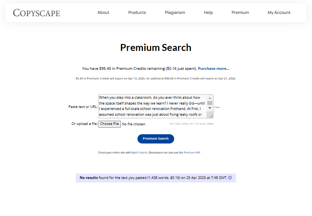312x216 pixels.
Task: Click the Purchase more... link
Action: (214, 69)
